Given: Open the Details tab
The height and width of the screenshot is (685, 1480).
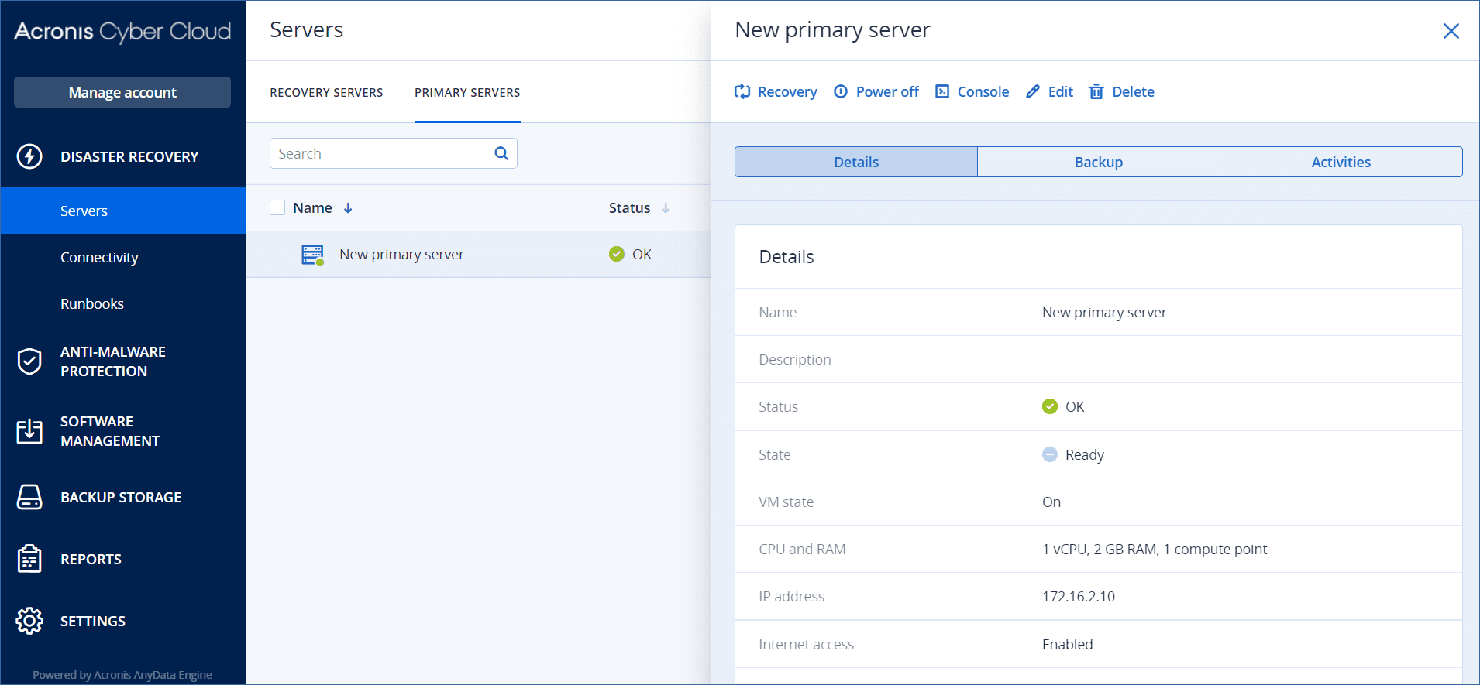Looking at the screenshot, I should pos(856,162).
